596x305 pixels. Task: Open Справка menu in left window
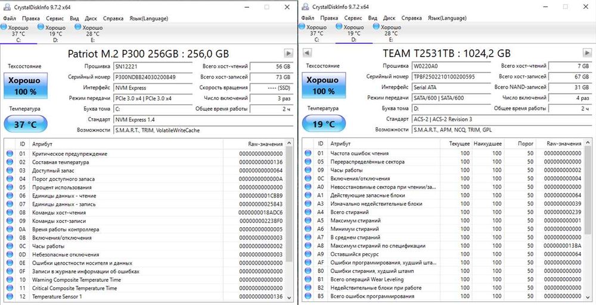coord(113,18)
